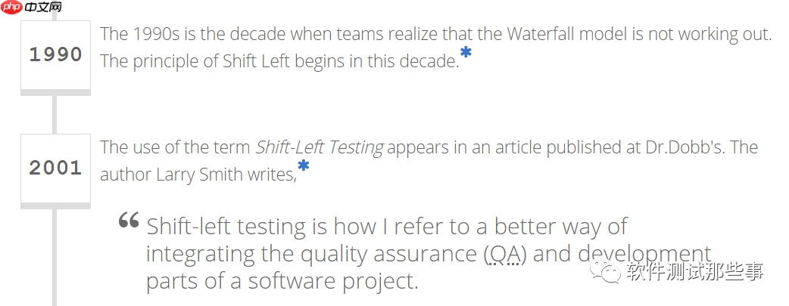The image size is (789, 306).
Task: Click the timeline connector between 1990 and 2001
Action: [x=55, y=114]
